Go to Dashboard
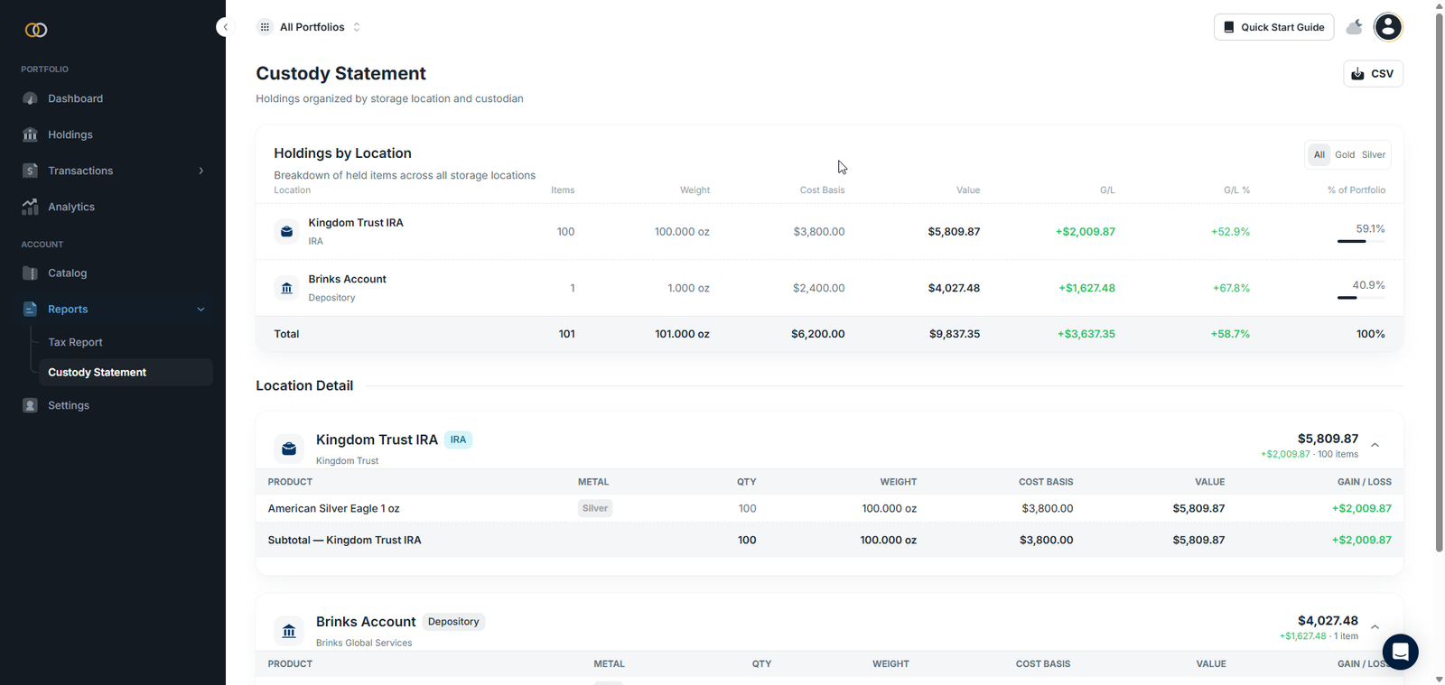The image size is (1445, 685). [75, 98]
